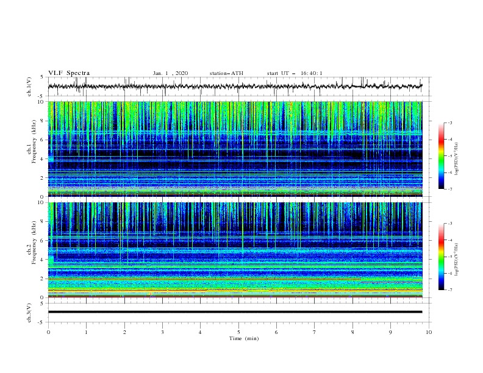Click time axis tick label "2"
Screen dimensions: 483x373
pyautogui.click(x=124, y=332)
